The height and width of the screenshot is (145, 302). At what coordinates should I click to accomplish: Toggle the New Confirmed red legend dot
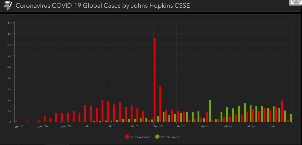127,137
